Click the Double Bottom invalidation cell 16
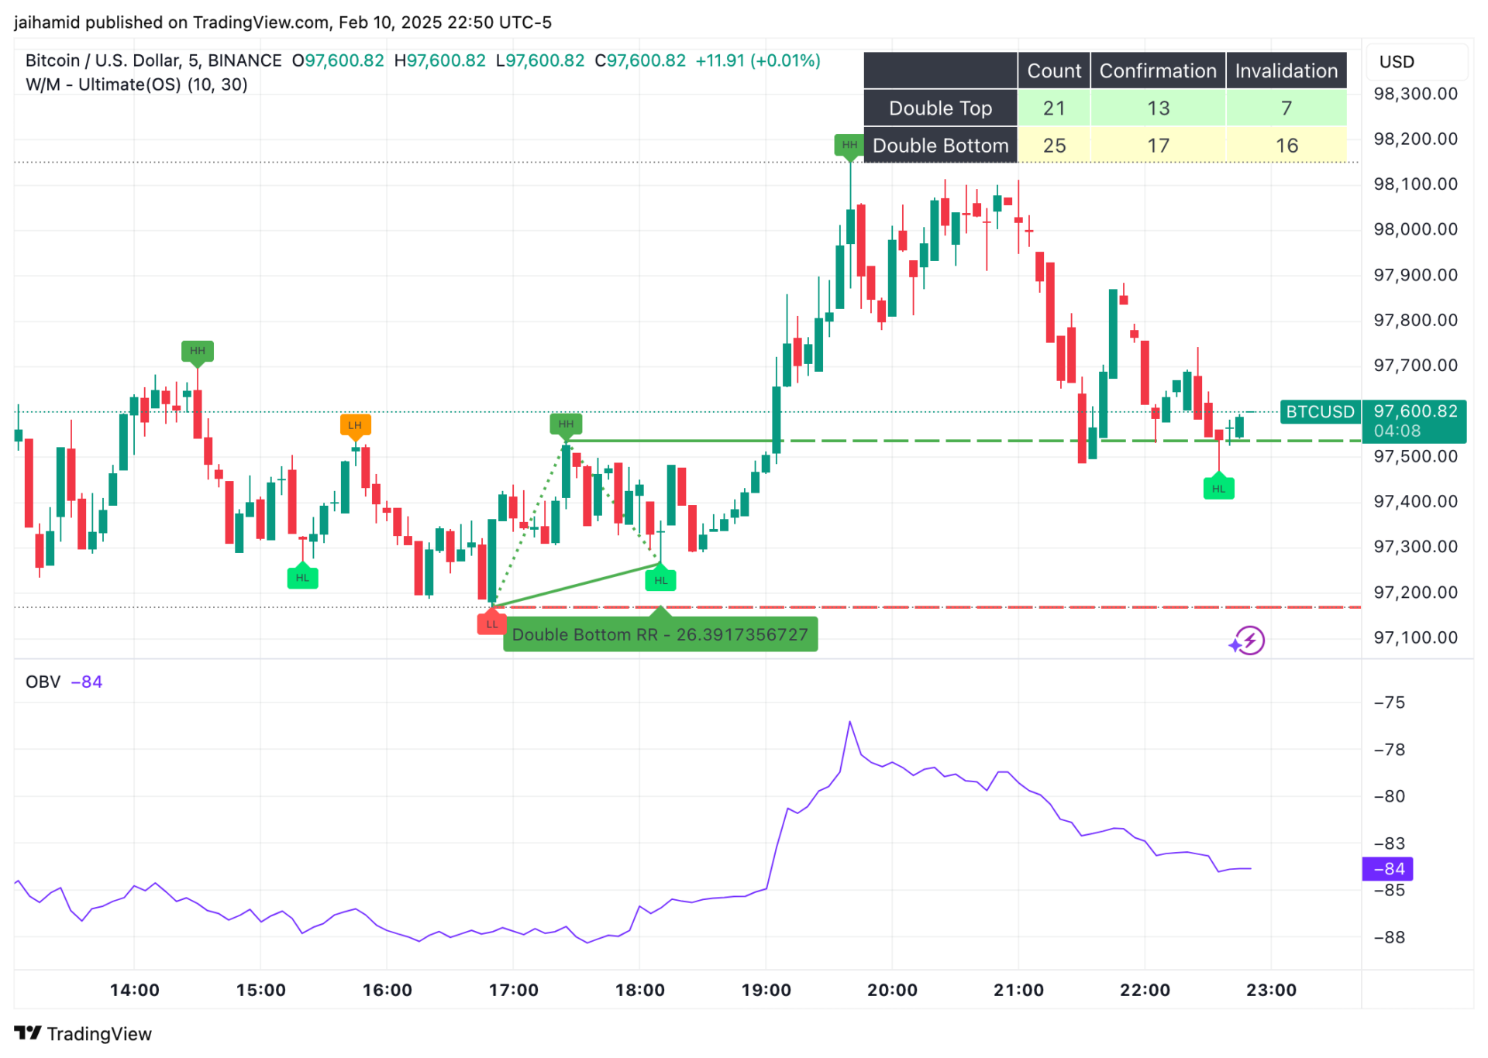This screenshot has width=1488, height=1058. [1286, 145]
